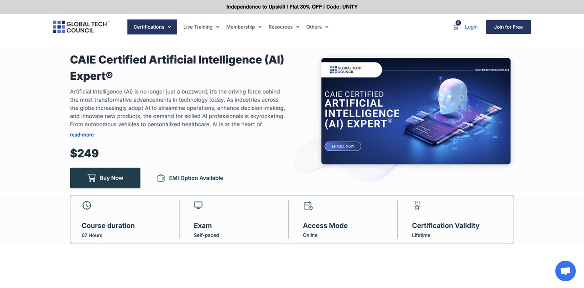Click the Self-paced exam value
This screenshot has height=288, width=584.
tap(206, 236)
